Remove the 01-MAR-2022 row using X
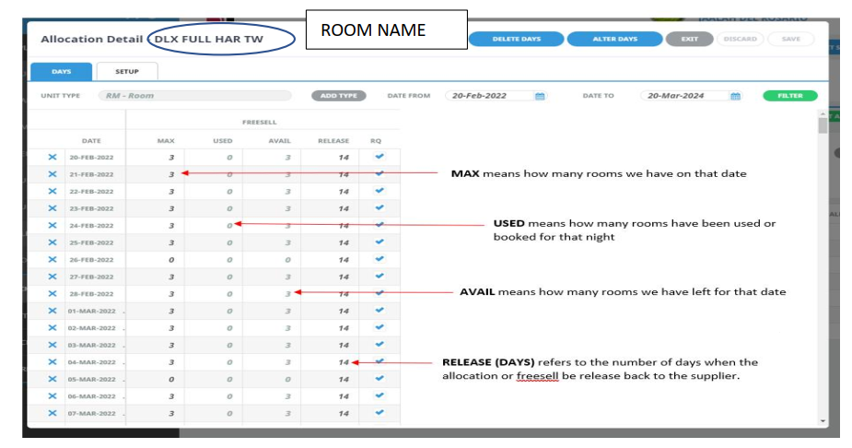The image size is (852, 448). [53, 311]
